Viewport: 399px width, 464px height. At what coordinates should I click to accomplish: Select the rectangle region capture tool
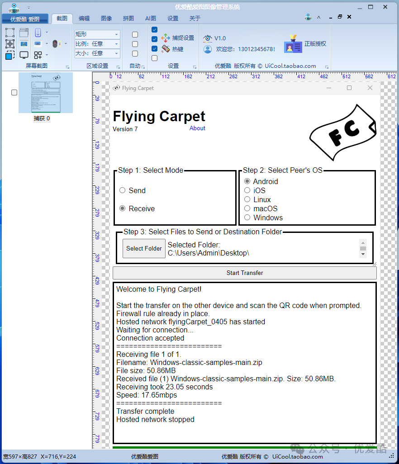pyautogui.click(x=9, y=33)
